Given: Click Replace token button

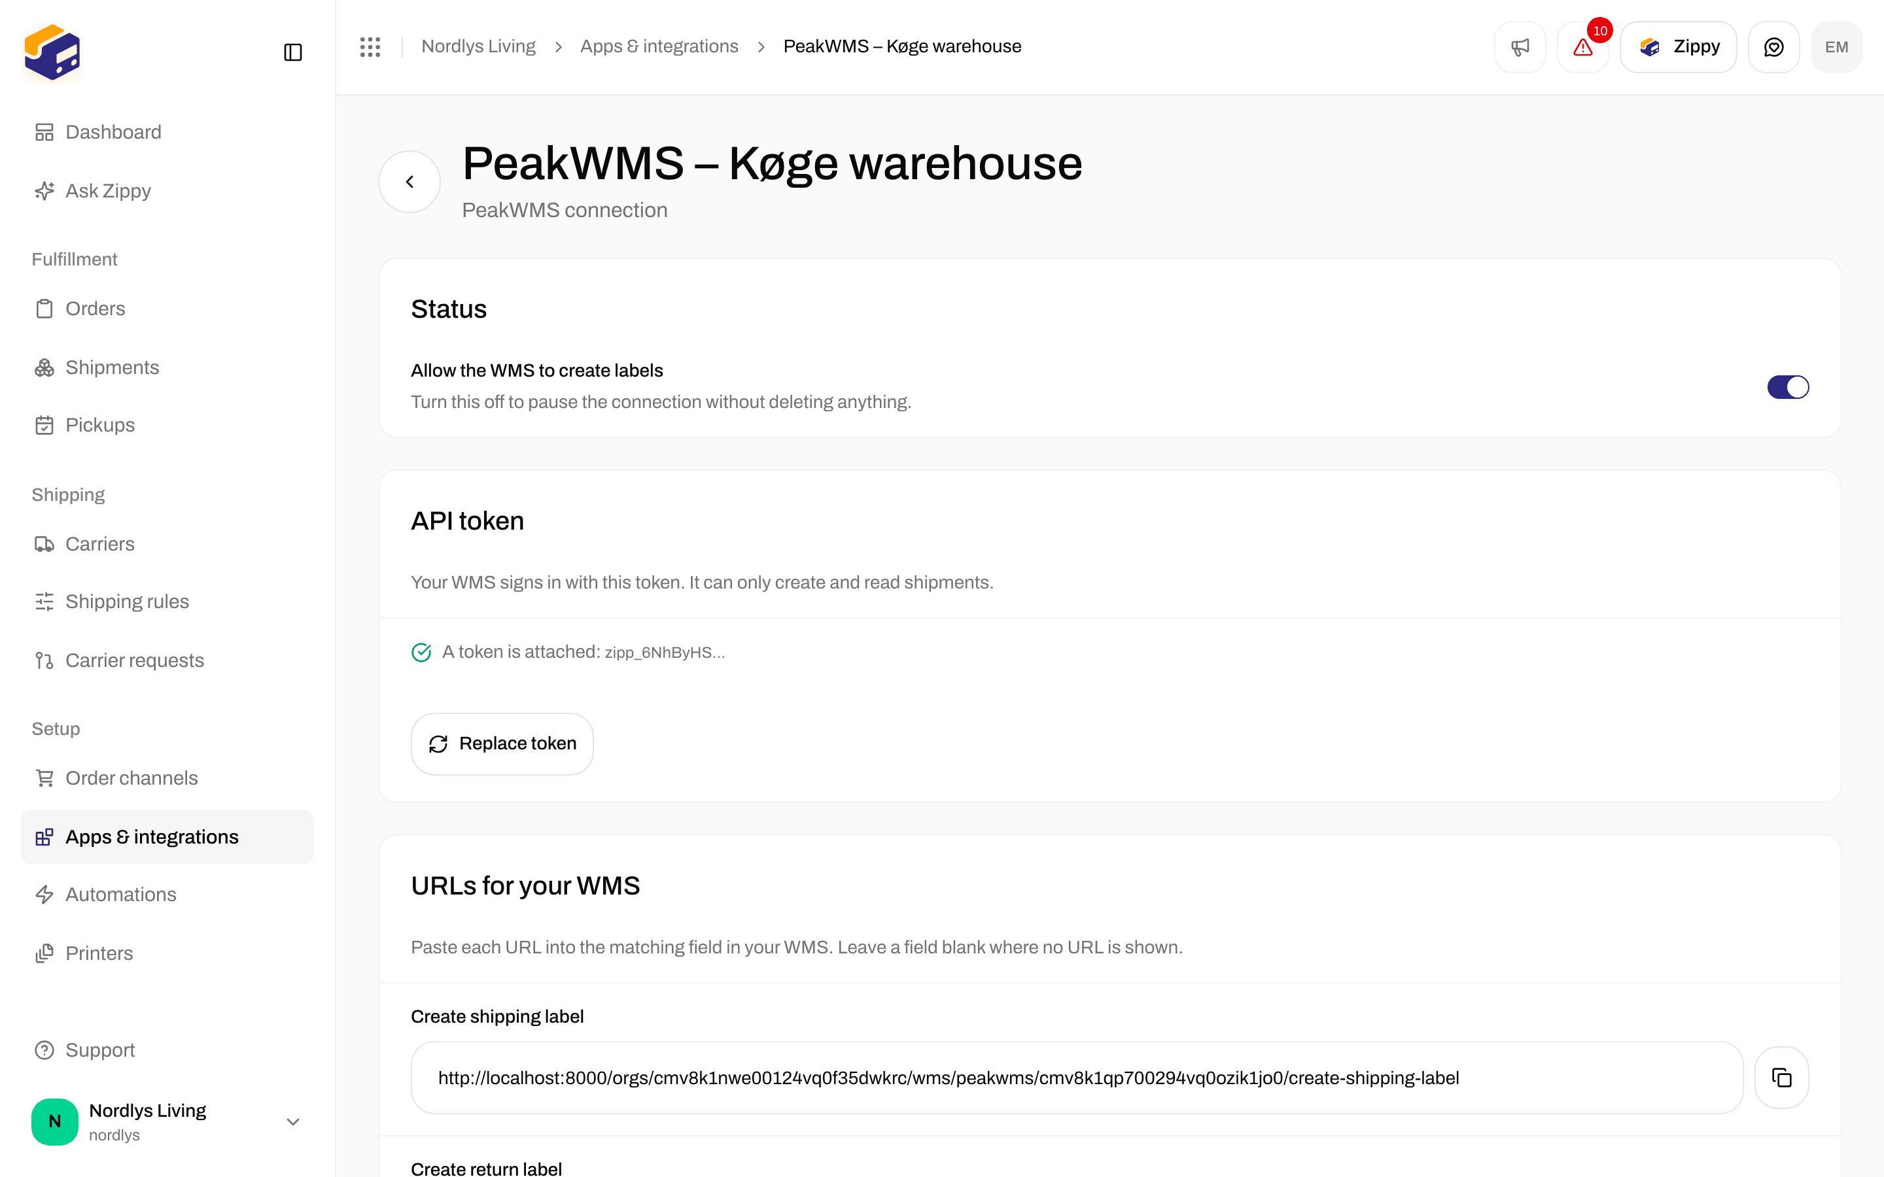Looking at the screenshot, I should tap(502, 743).
